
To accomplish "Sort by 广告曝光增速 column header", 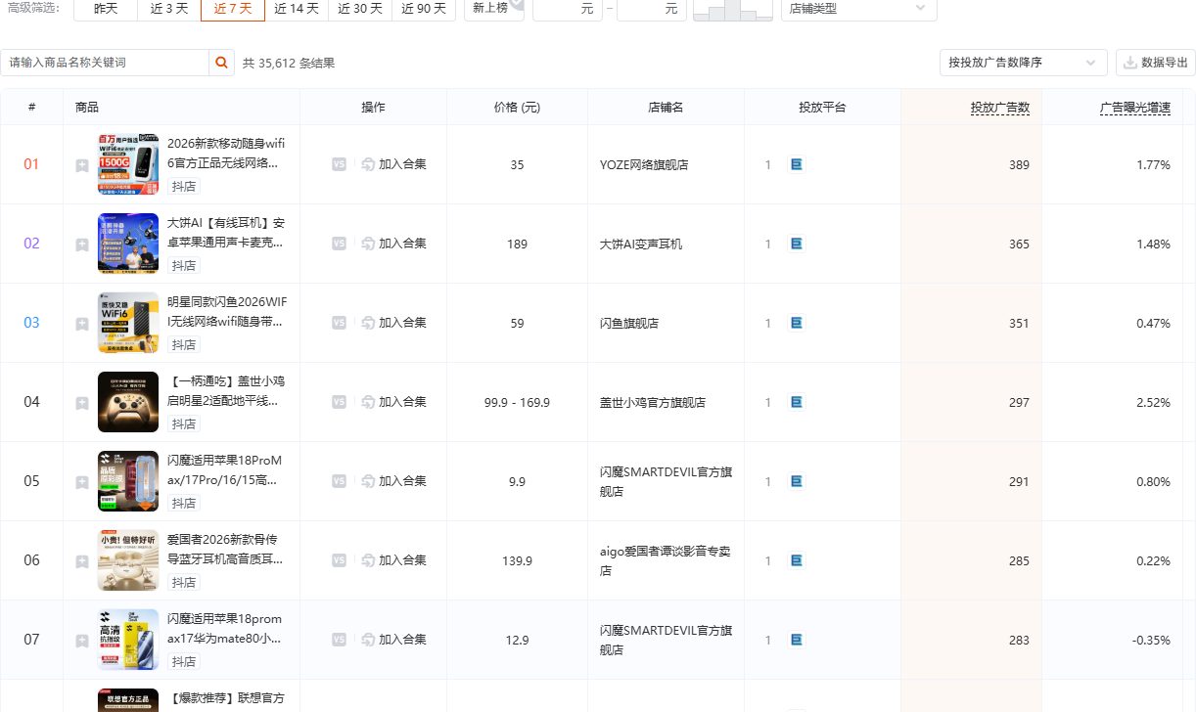I will point(1135,108).
